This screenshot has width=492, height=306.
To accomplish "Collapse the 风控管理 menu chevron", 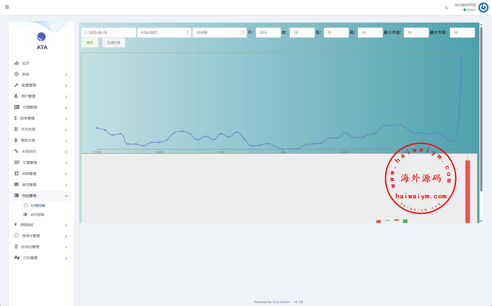I will click(x=66, y=196).
